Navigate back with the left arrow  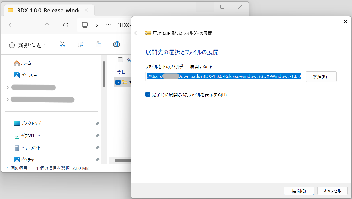(x=11, y=25)
